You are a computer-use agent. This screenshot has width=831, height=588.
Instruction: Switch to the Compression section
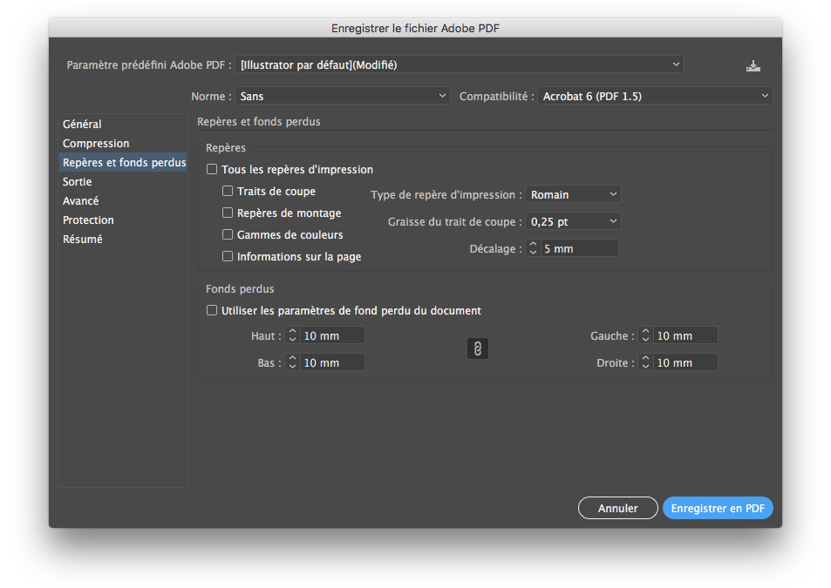(x=96, y=144)
